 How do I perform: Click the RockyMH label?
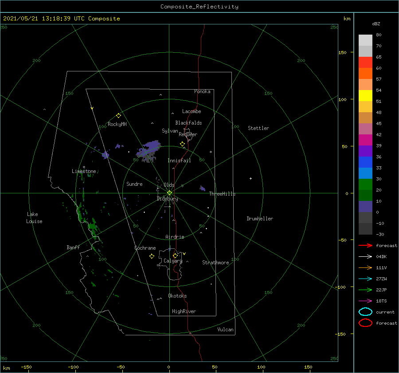coord(117,124)
